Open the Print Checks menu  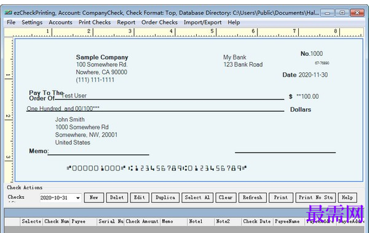pos(95,23)
